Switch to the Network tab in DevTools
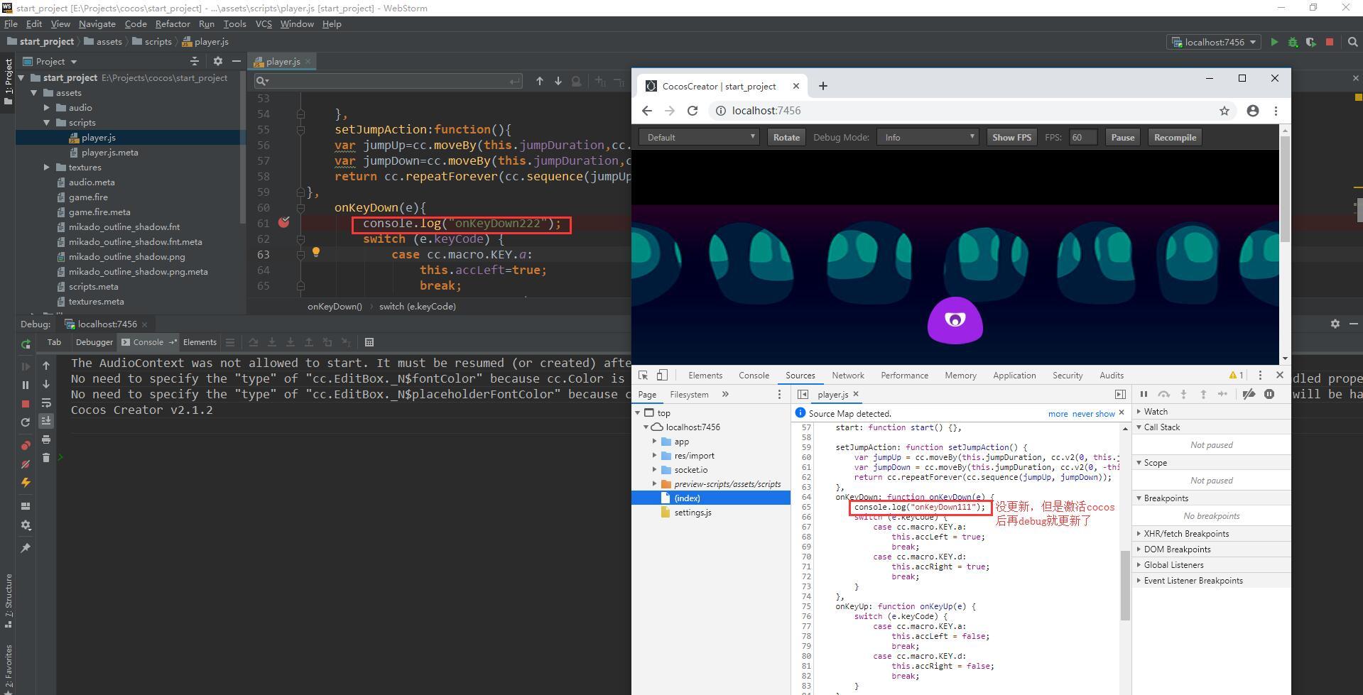Image resolution: width=1363 pixels, height=695 pixels. [848, 376]
